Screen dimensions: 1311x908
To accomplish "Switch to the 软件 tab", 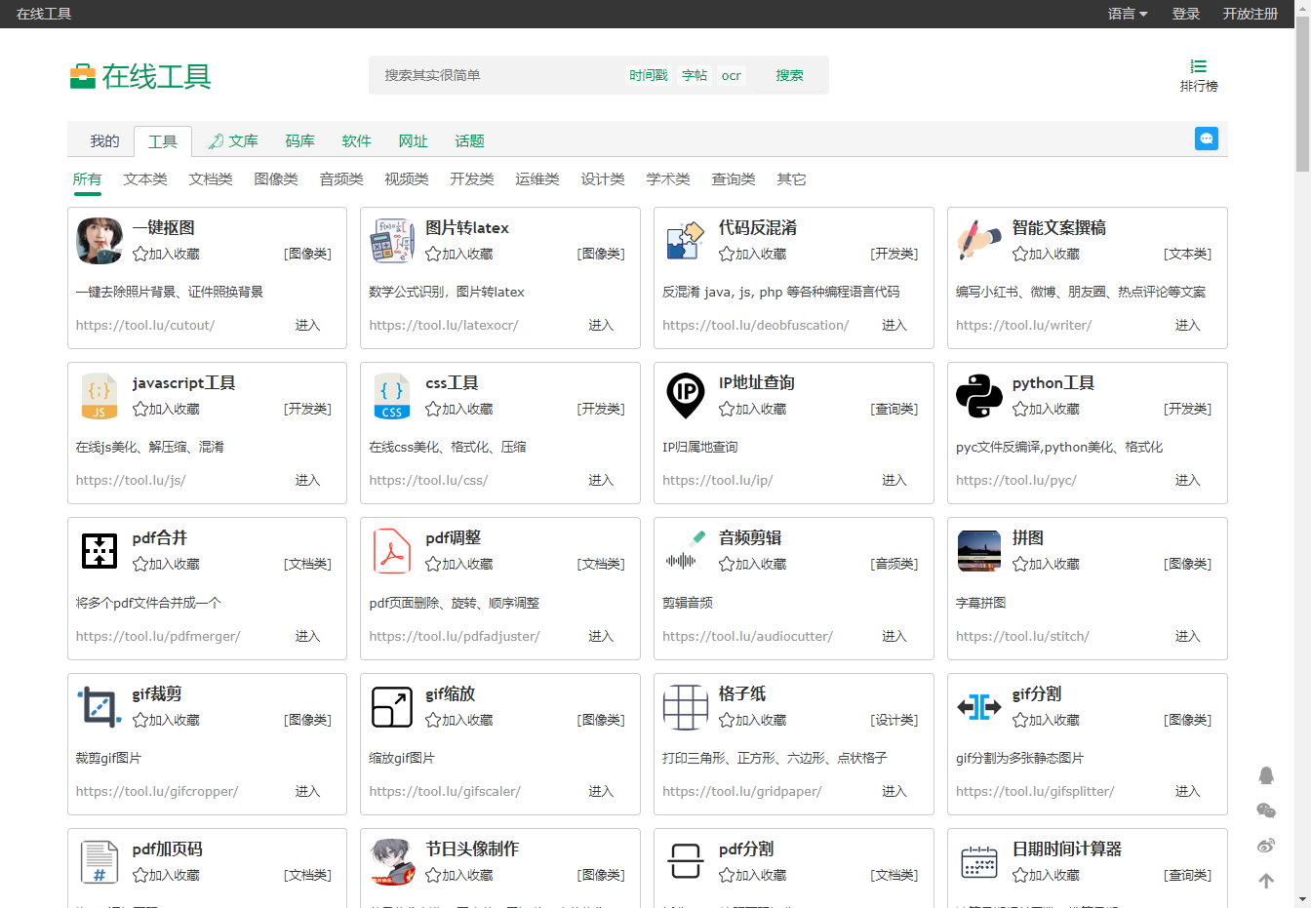I will pos(356,141).
